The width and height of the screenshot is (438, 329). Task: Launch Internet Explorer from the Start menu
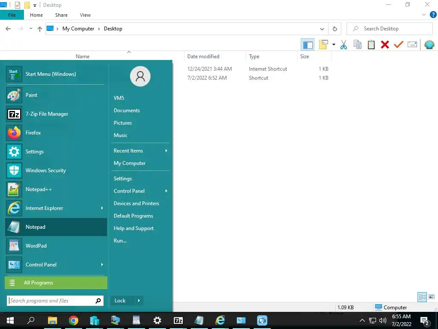56,208
